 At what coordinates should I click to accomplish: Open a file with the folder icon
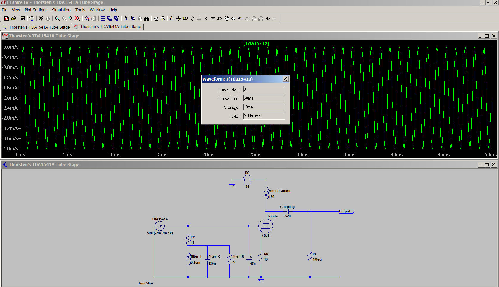coord(13,18)
